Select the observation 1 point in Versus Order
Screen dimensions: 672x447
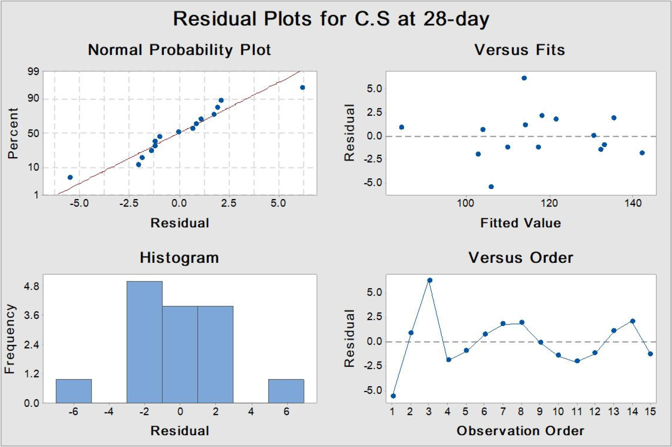point(393,396)
